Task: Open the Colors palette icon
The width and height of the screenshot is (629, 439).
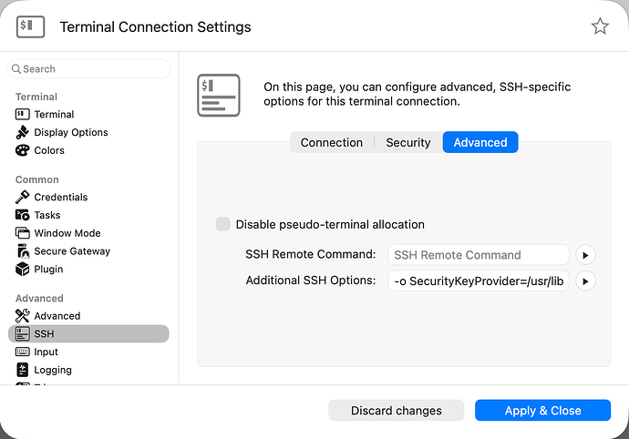Action: [23, 150]
